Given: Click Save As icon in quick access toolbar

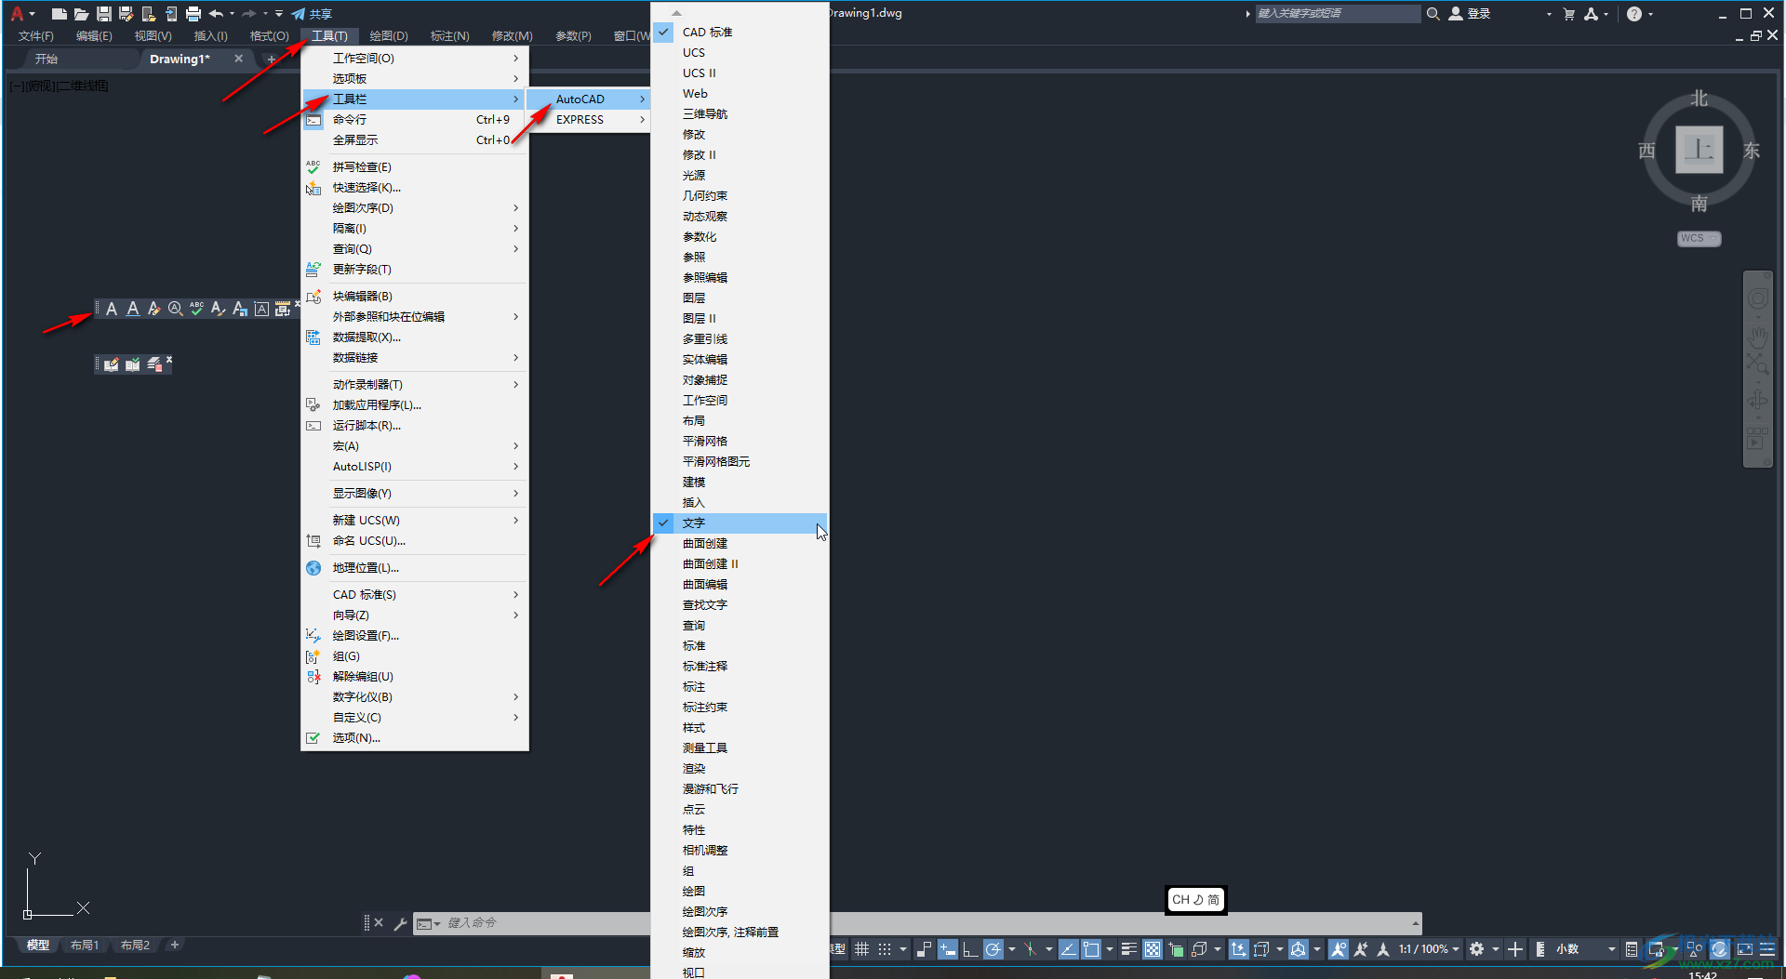Looking at the screenshot, I should (x=126, y=14).
